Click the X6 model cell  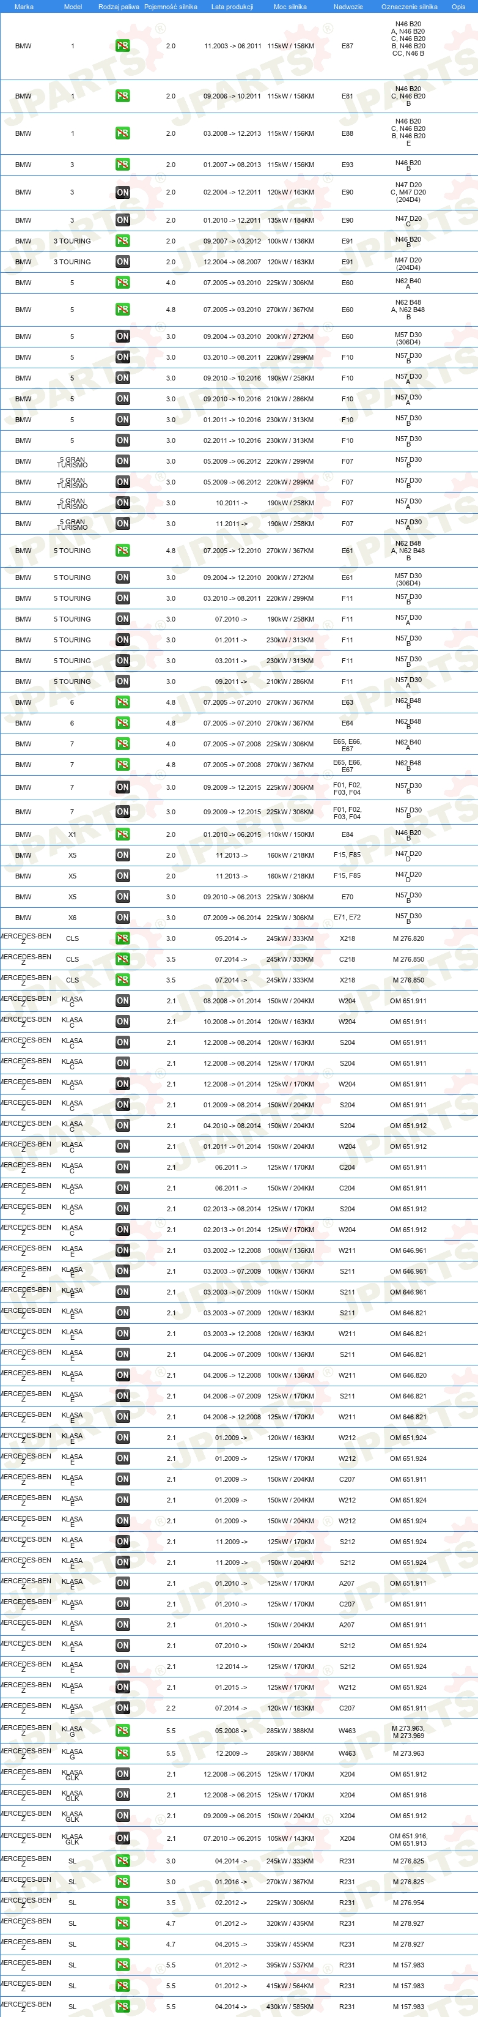point(72,918)
